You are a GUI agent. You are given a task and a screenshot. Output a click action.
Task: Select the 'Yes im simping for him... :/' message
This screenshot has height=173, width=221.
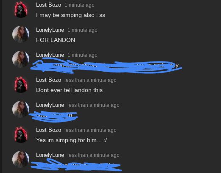[x=71, y=140]
